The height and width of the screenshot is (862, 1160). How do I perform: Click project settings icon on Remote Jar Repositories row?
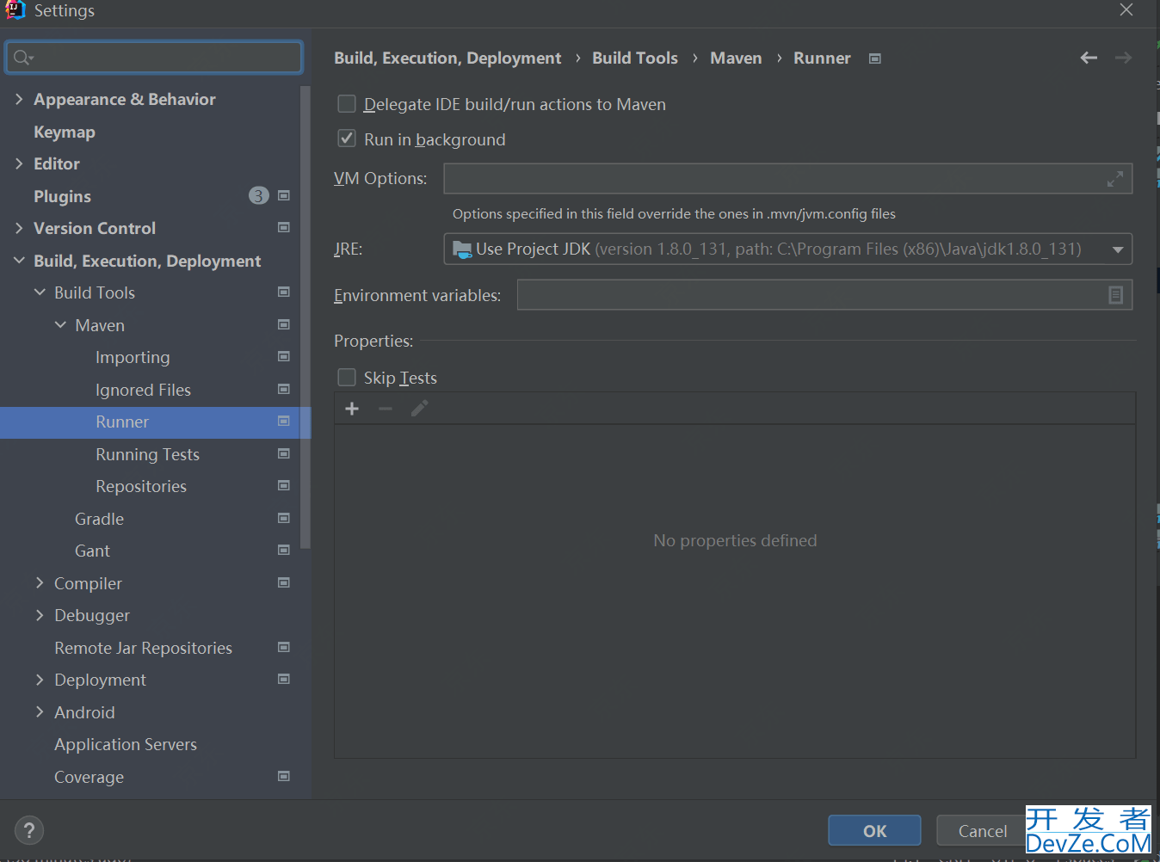point(284,648)
